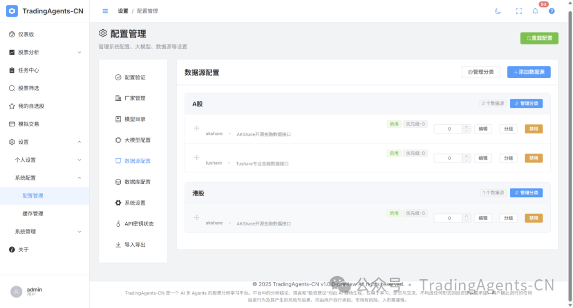The width and height of the screenshot is (573, 308).
Task: Click the TradingAgents-CN logo icon
Action: [12, 11]
